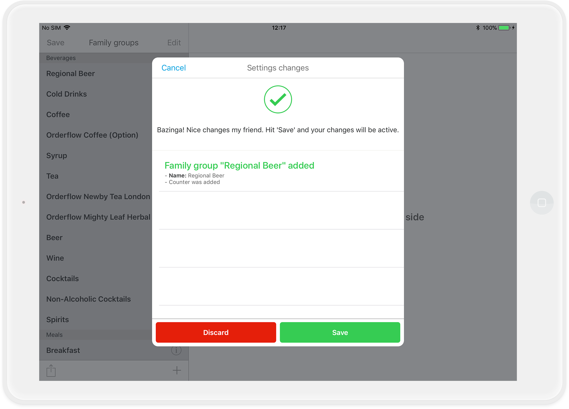This screenshot has width=569, height=409.
Task: Tap the Settings changes dialog title
Action: 278,68
